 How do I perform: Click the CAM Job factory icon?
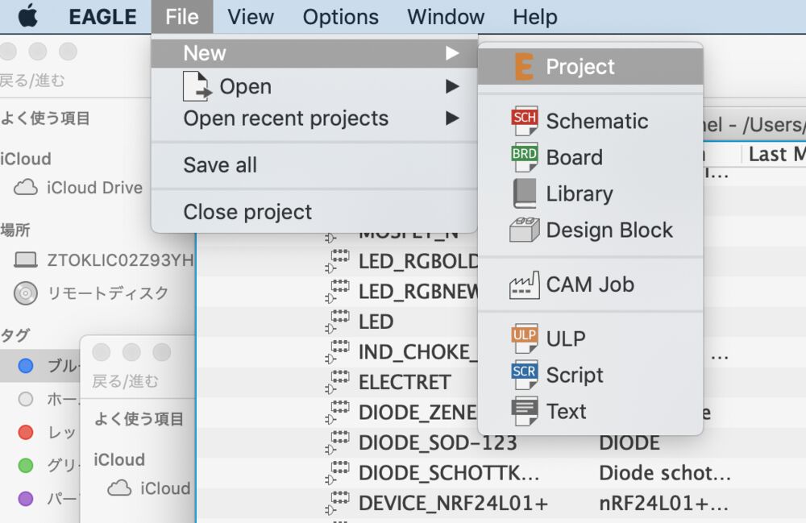(524, 284)
